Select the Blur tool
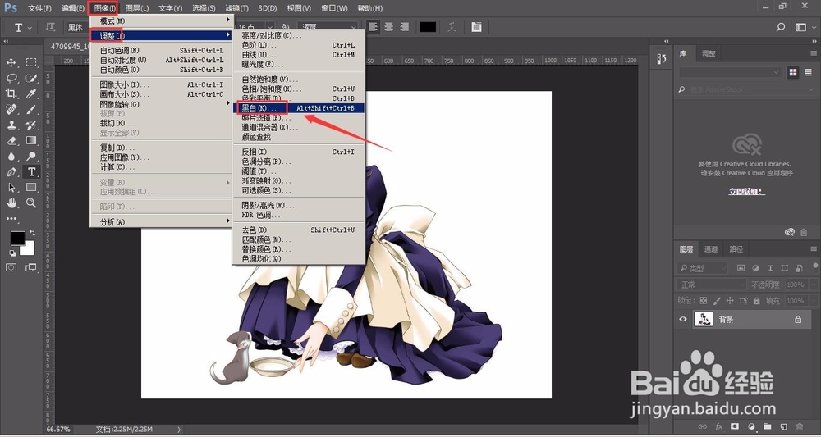 click(x=11, y=157)
